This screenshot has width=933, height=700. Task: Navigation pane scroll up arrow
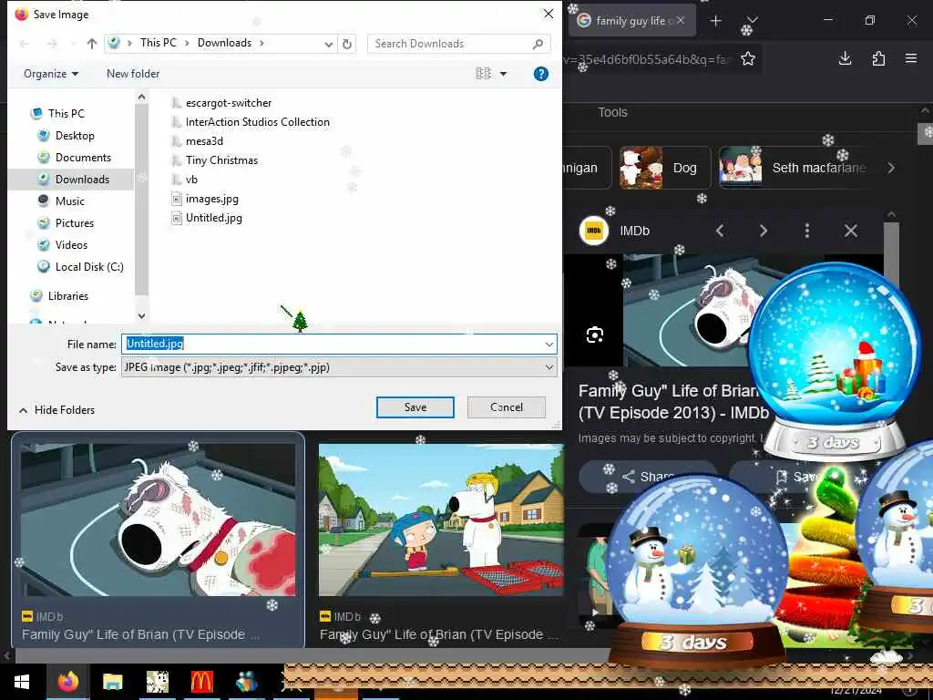[x=141, y=97]
